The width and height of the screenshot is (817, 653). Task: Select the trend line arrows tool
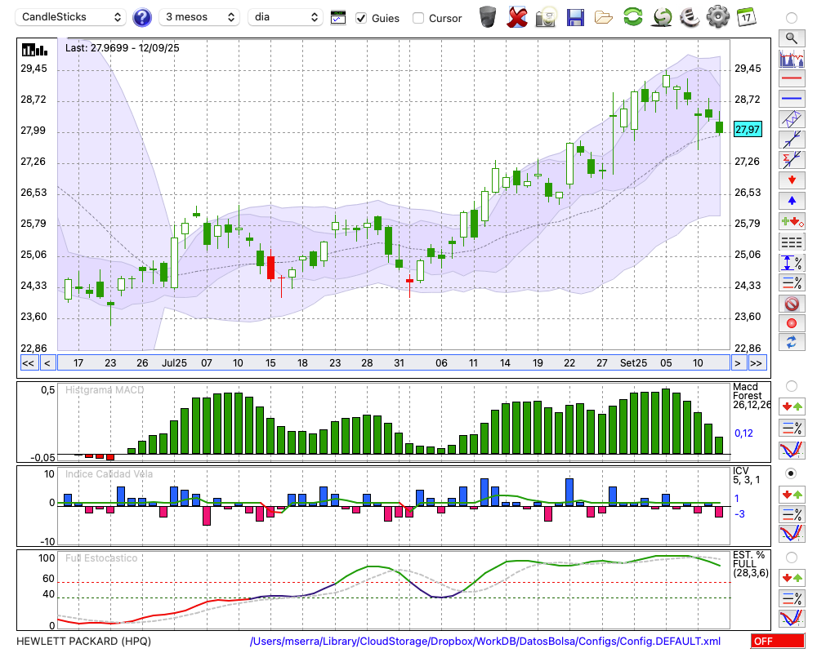792,139
